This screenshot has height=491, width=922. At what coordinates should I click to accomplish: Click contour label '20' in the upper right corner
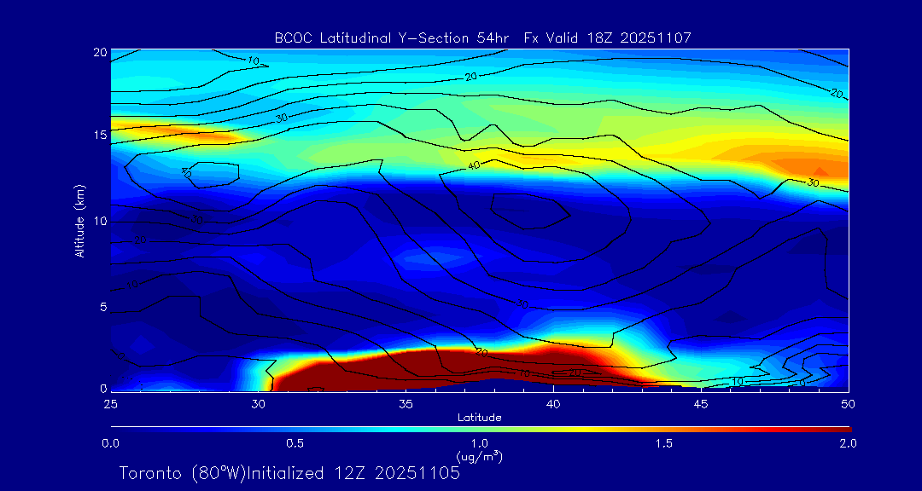(x=837, y=93)
